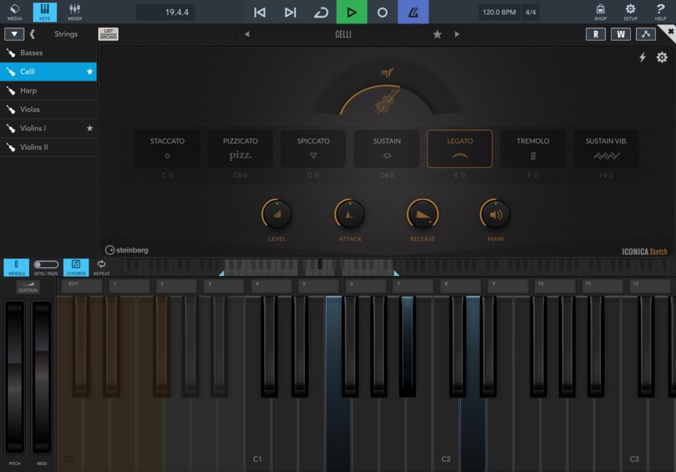Switch the Keys / Pads toggle
The height and width of the screenshot is (472, 676).
point(46,268)
